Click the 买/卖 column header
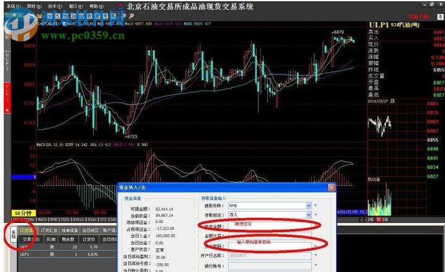The image size is (445, 272). pos(51,239)
